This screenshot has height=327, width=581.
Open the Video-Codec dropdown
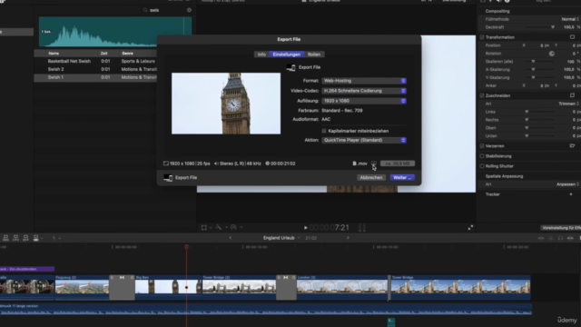[364, 91]
